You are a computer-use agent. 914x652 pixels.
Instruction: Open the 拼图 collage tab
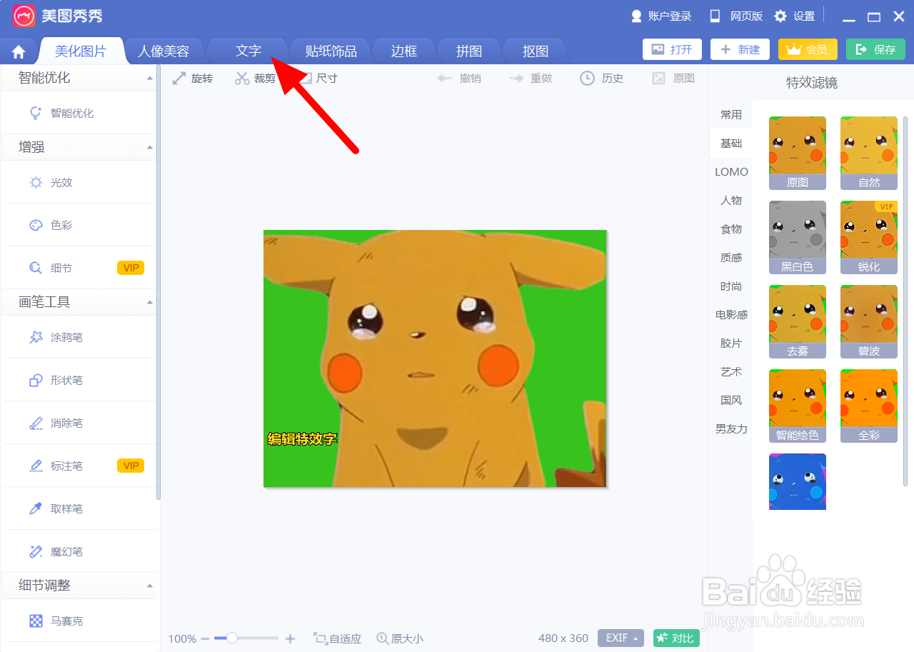click(469, 51)
